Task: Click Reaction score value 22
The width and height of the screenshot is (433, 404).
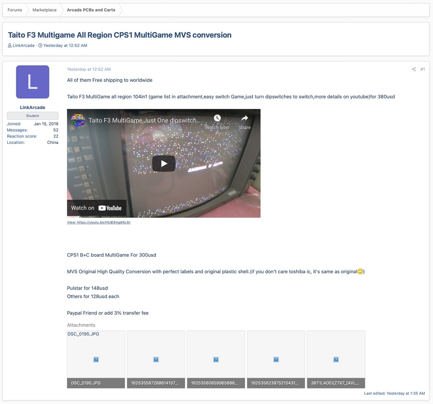Action: (x=56, y=136)
